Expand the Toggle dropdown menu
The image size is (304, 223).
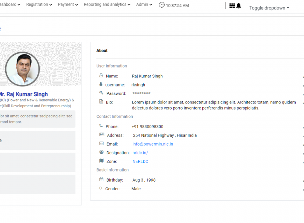[269, 8]
